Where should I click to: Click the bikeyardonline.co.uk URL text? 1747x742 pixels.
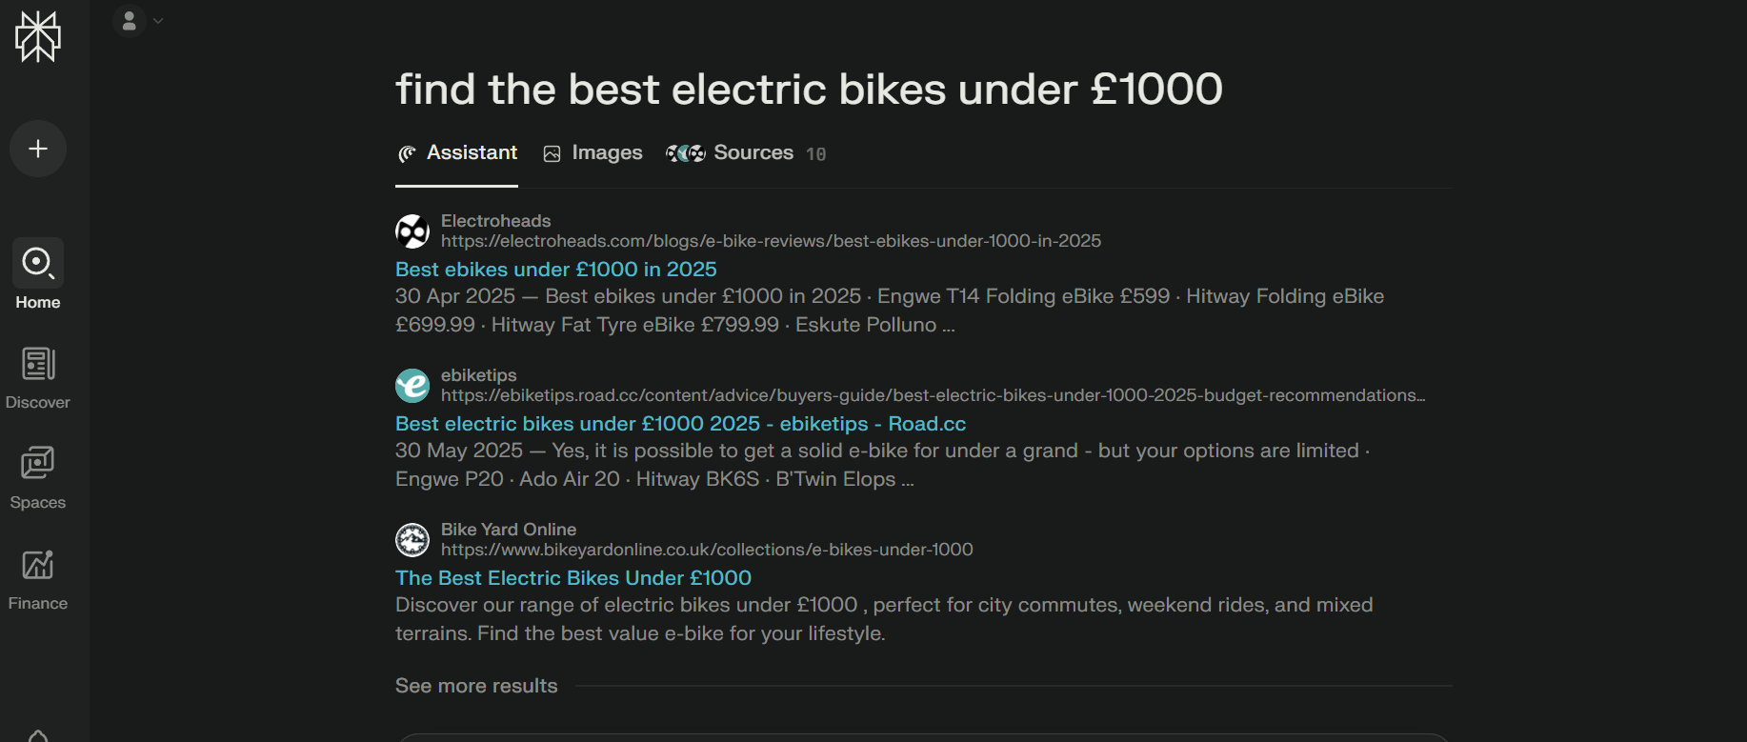point(707,550)
